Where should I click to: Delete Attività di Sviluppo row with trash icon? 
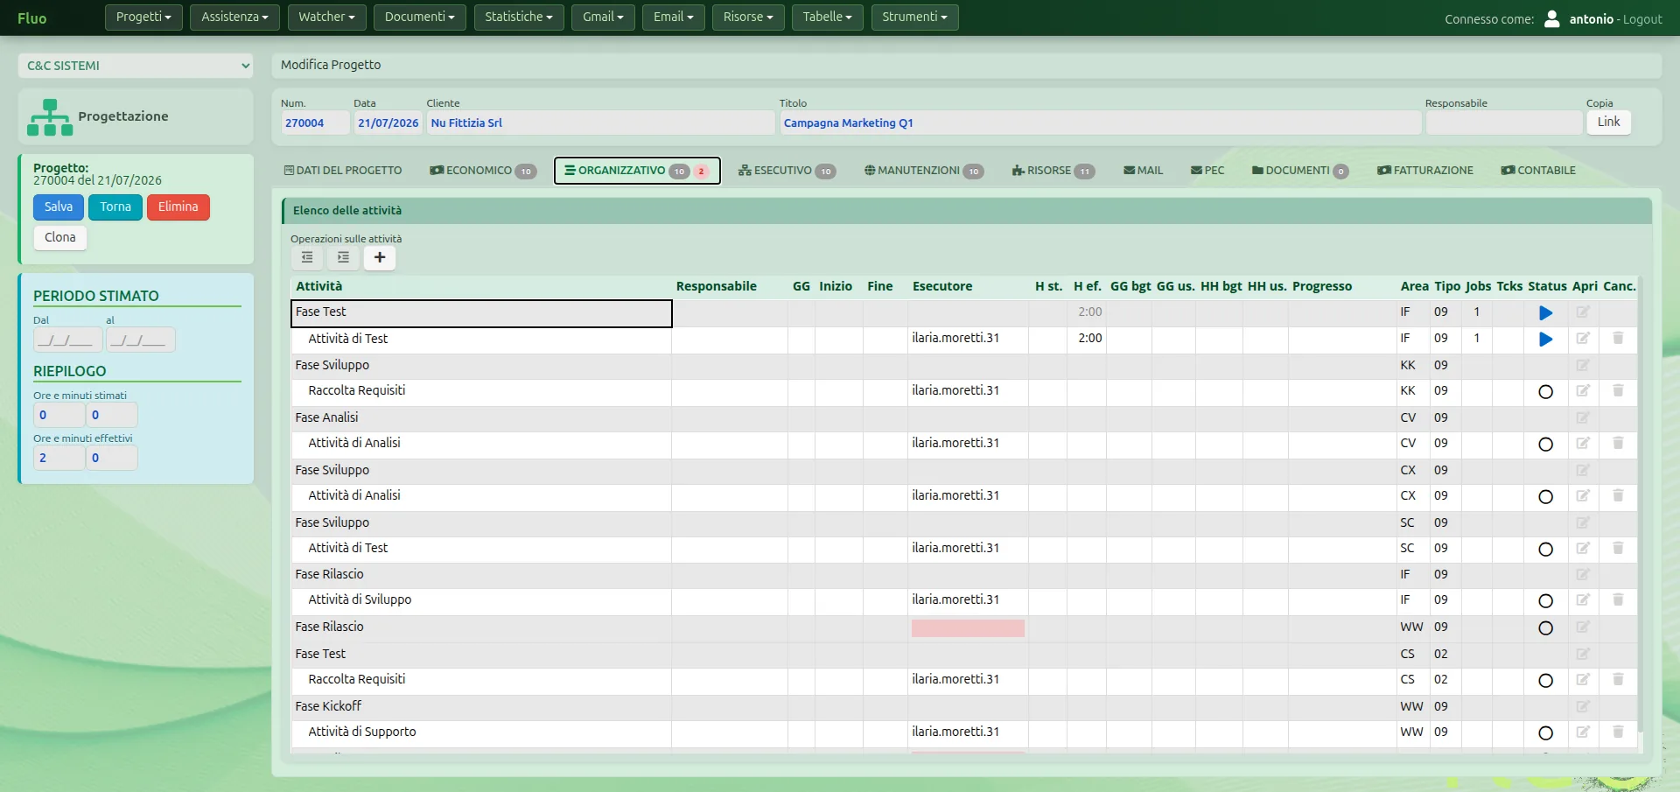(1618, 599)
